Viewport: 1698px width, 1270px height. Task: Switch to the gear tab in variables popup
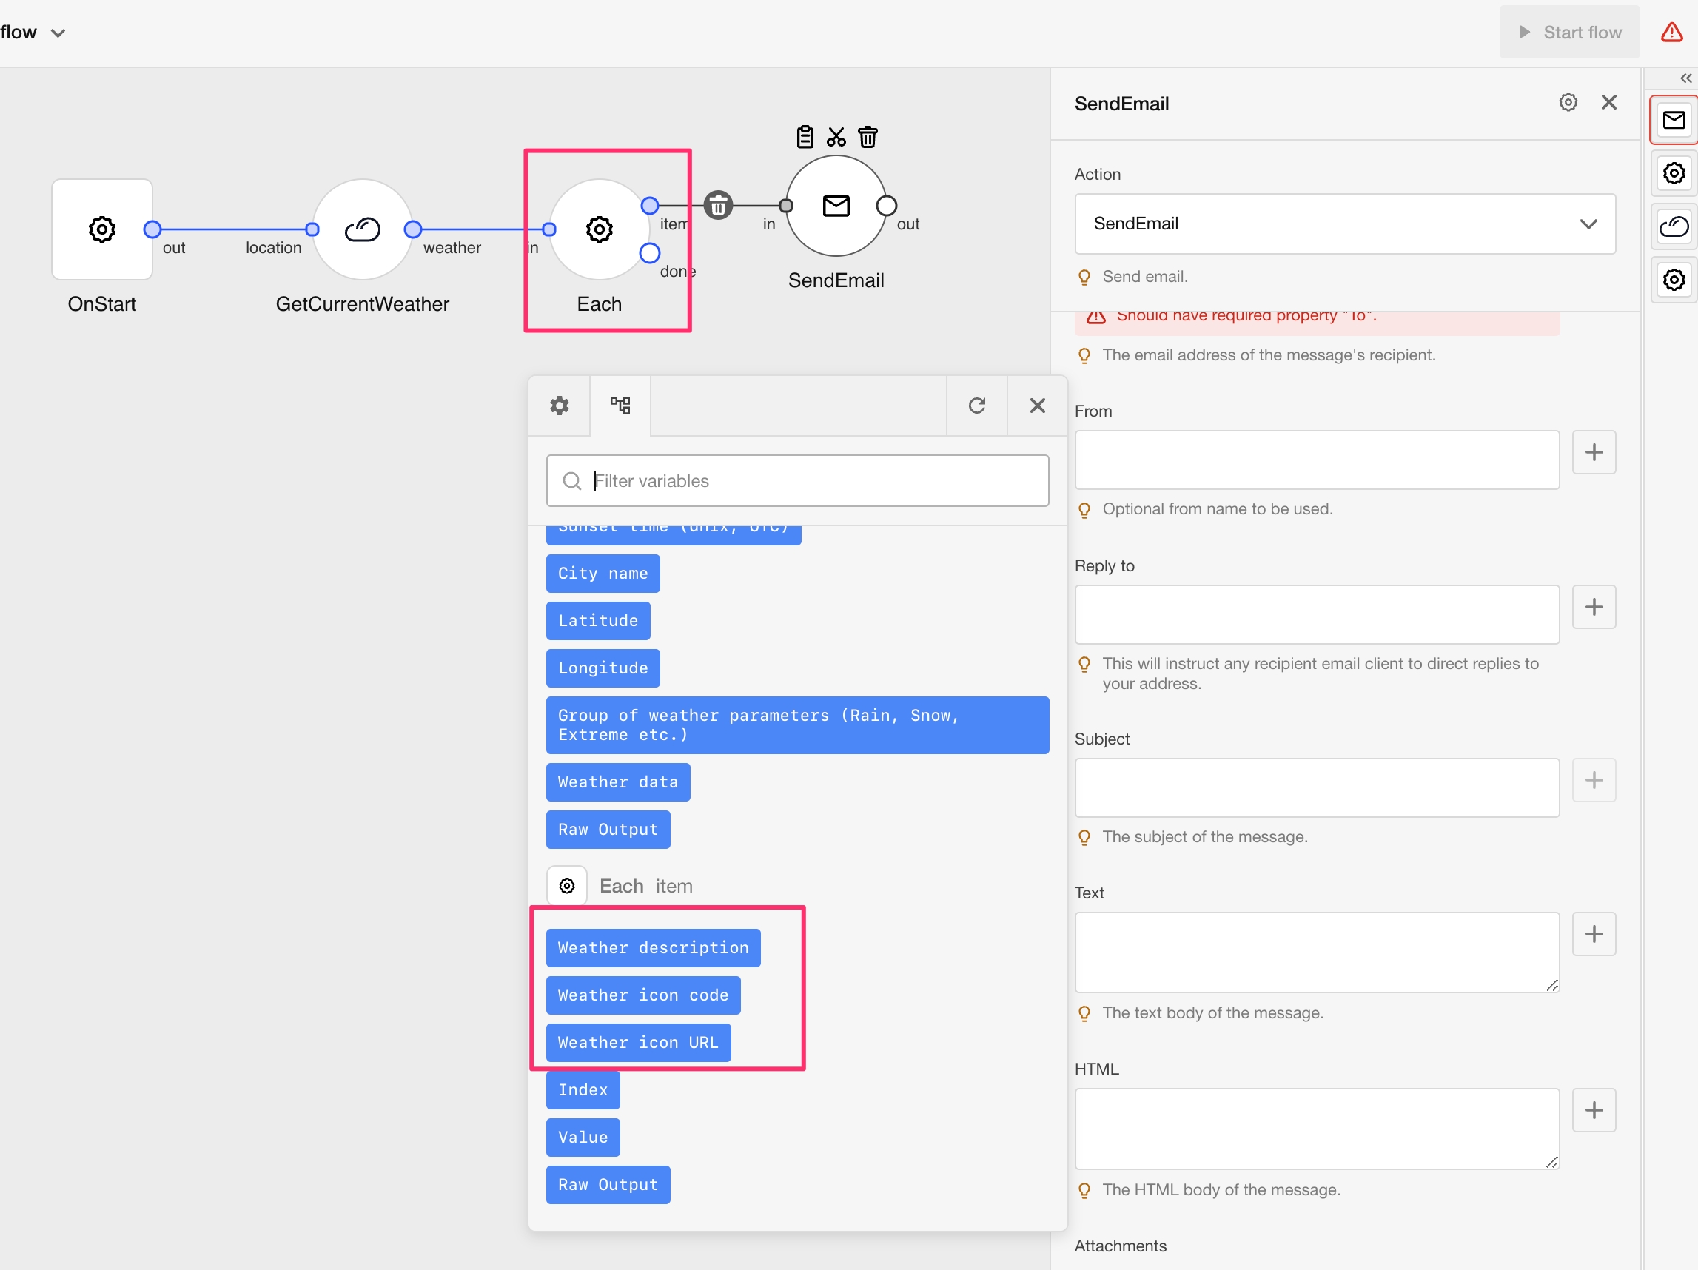(x=559, y=405)
